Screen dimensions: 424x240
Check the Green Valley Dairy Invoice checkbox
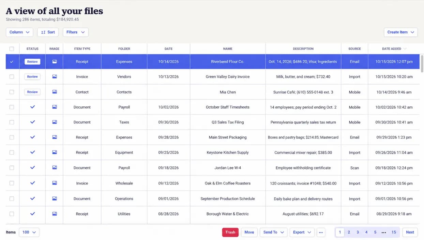(x=12, y=77)
